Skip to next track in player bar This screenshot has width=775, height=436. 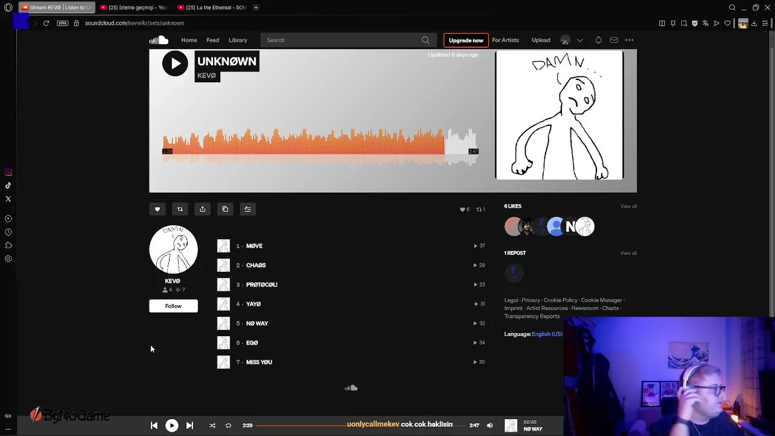[x=190, y=426]
